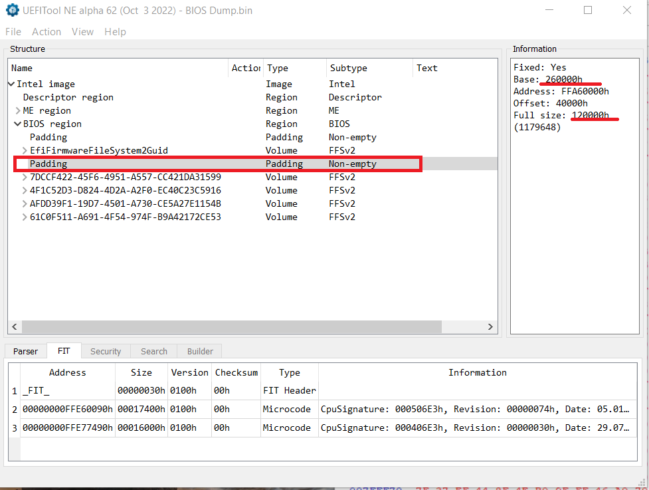Viewport: 649px width, 490px height.
Task: Open the Builder tab
Action: (x=200, y=352)
